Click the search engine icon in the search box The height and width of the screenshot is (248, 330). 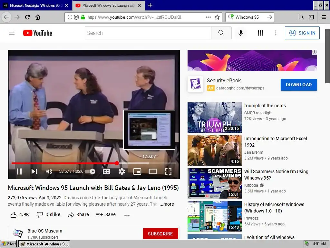[231, 17]
